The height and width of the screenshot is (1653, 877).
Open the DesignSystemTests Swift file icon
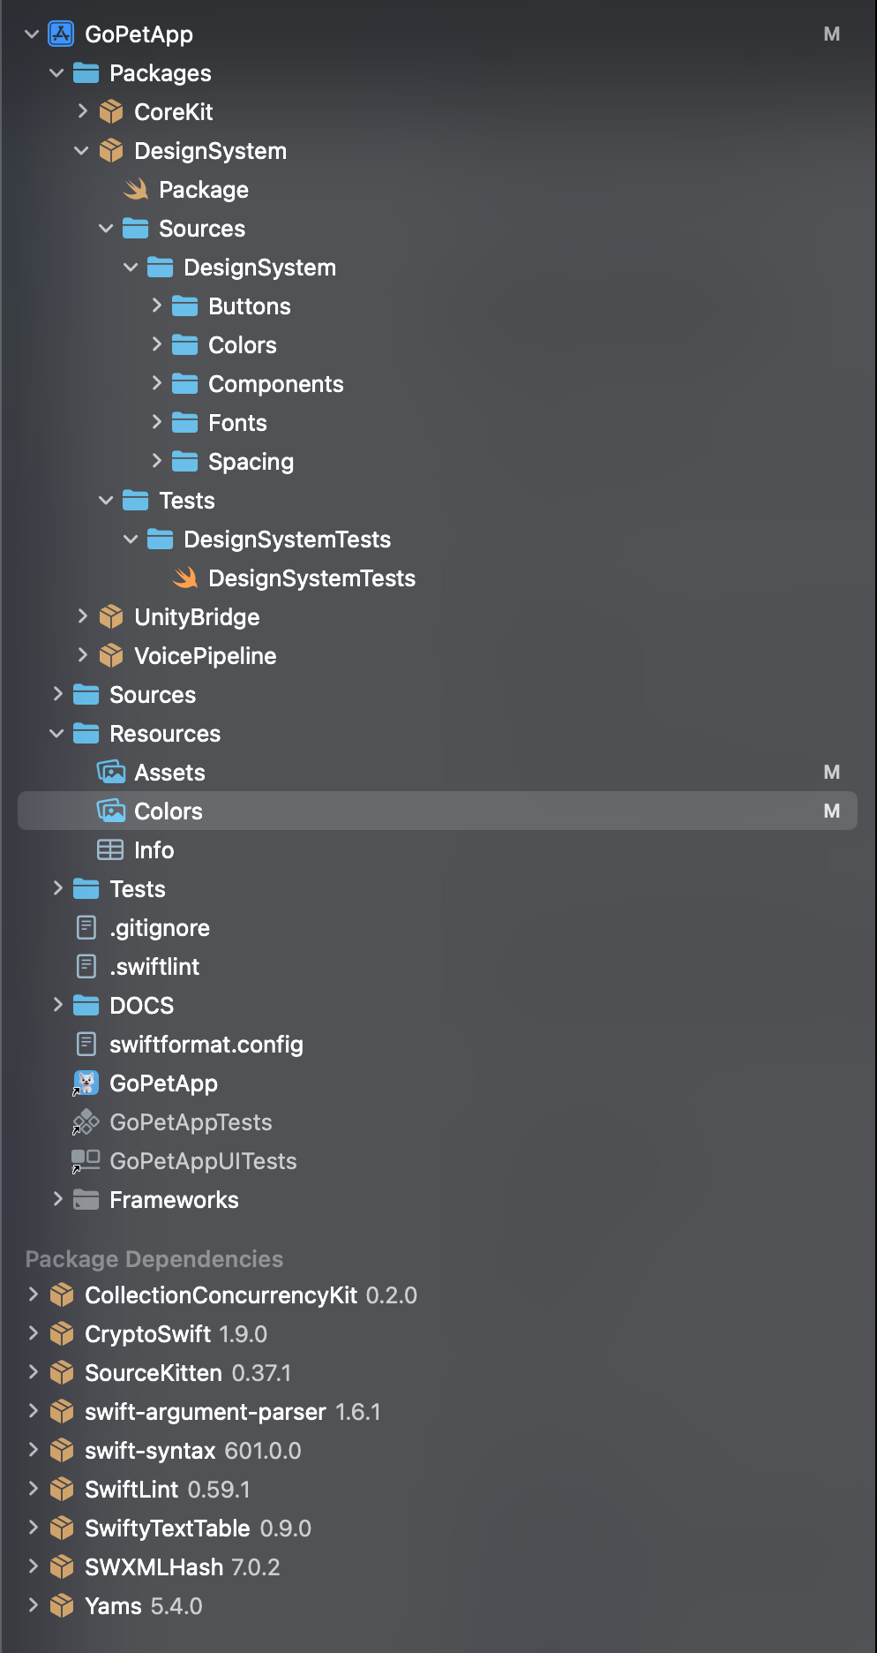point(185,578)
